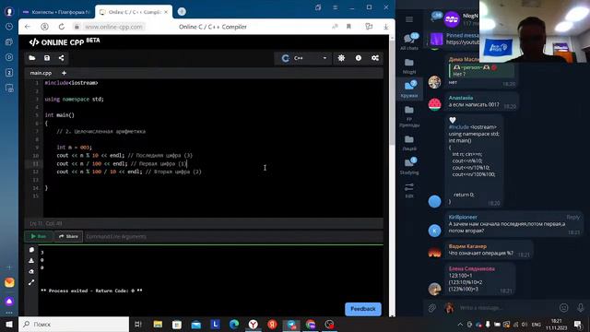The height and width of the screenshot is (332, 590).
Task: Open the C++ language dropdown
Action: [x=303, y=58]
